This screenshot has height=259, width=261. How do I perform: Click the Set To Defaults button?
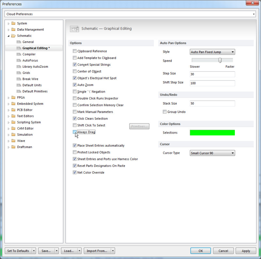click(18, 251)
